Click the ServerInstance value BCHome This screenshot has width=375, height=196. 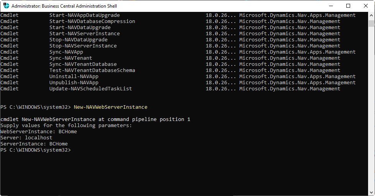click(x=58, y=144)
